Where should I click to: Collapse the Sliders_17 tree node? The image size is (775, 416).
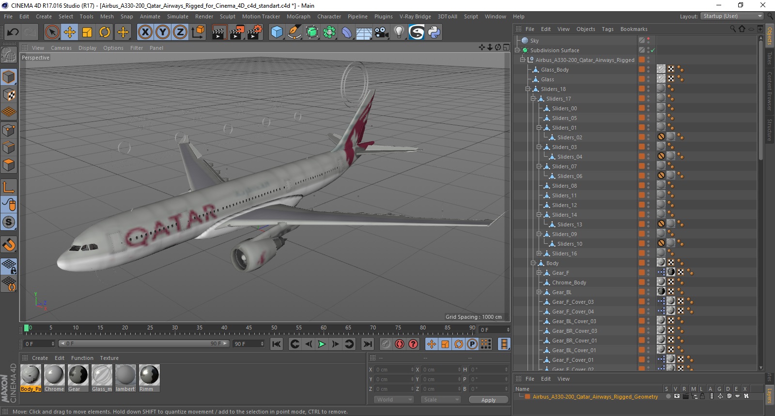tap(533, 99)
